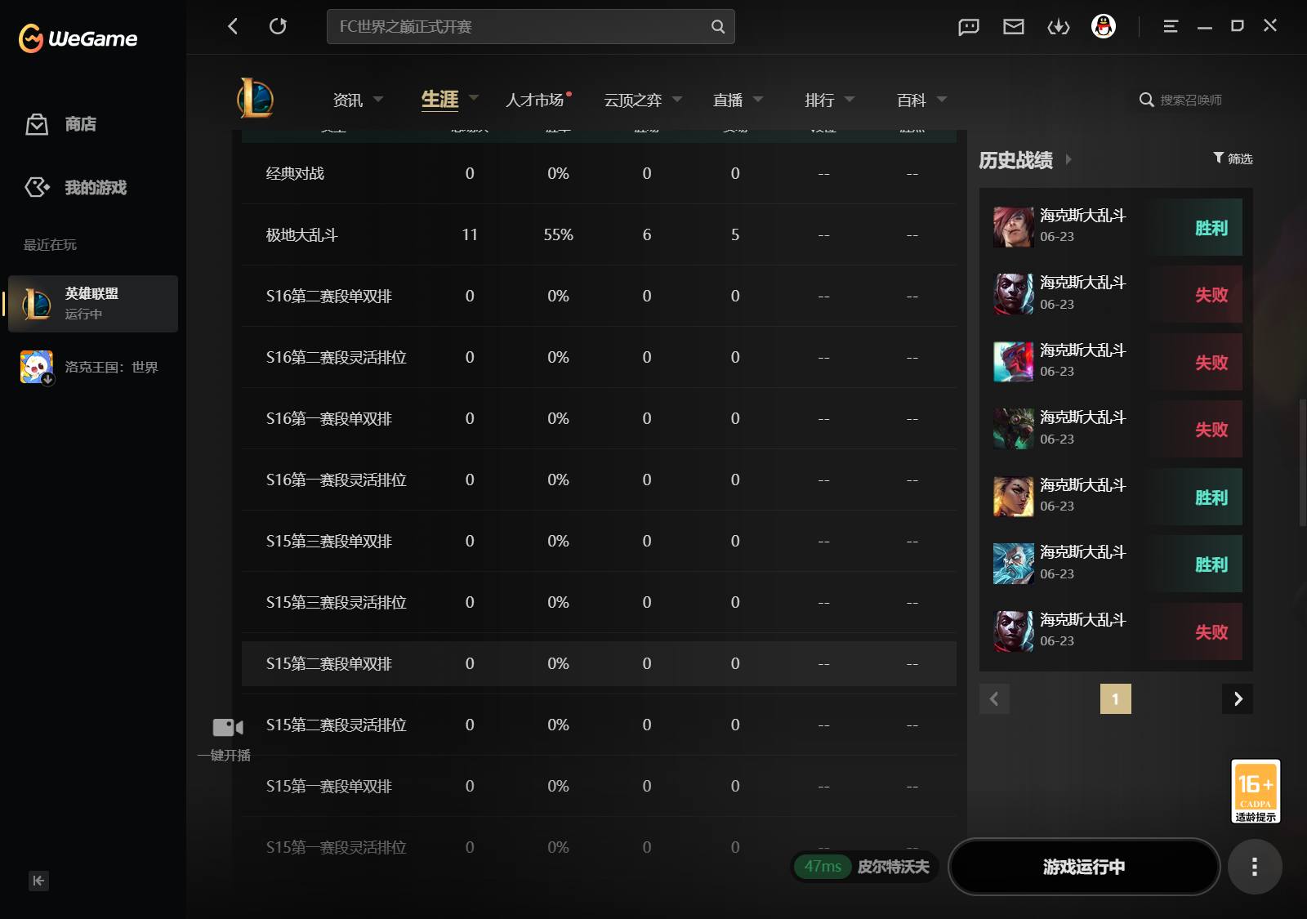
Task: Select the S16第二赛段灵活排位 row
Action: coord(599,357)
